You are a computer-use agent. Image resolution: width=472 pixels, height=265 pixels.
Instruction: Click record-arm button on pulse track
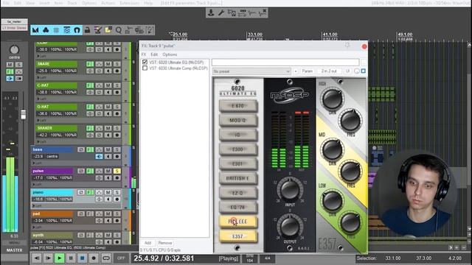[117, 177]
